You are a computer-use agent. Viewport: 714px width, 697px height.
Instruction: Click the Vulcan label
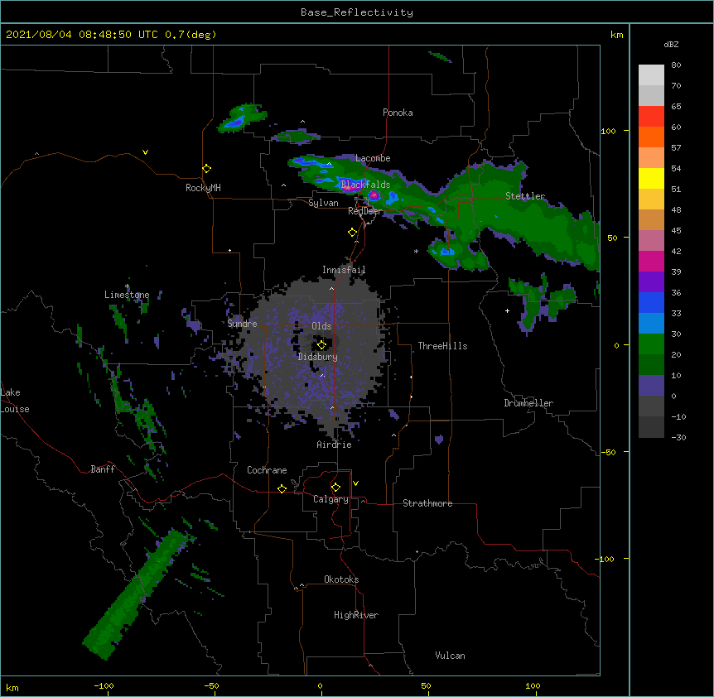(x=450, y=656)
